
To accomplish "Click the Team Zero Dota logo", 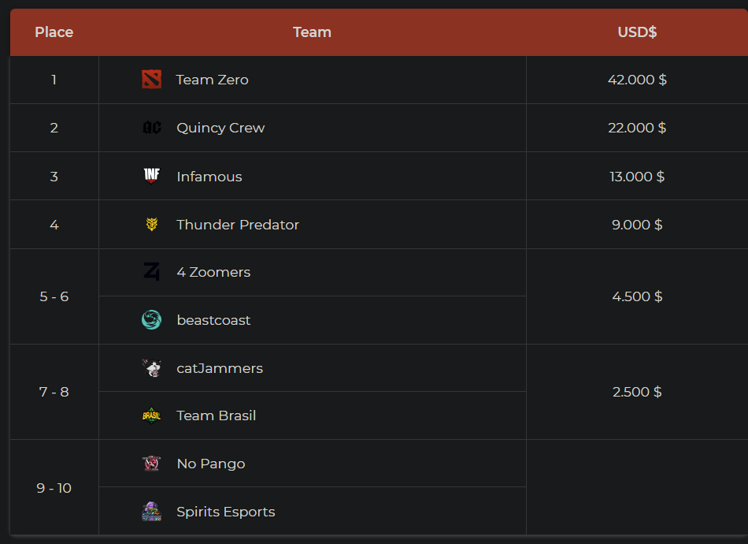I will [x=151, y=80].
